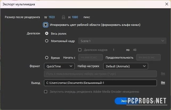Close the Экспорт мультимедиа dialog
171x110 pixels.
[167, 4]
